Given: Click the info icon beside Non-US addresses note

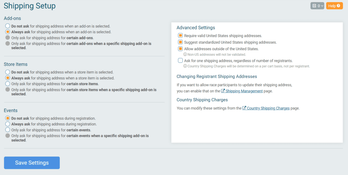Looking at the screenshot, I should coord(185,54).
